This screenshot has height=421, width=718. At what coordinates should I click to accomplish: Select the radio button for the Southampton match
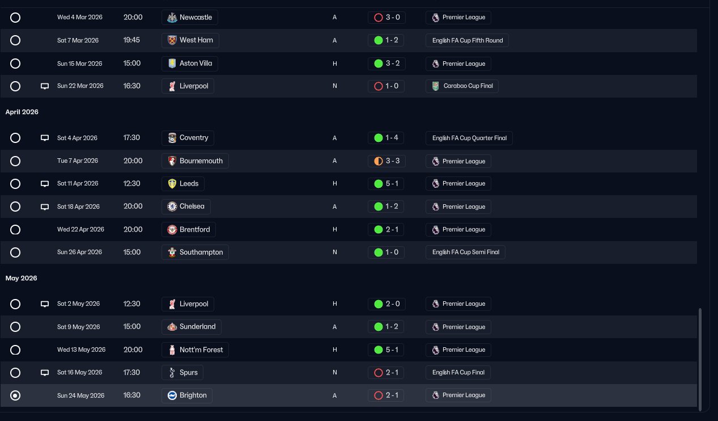pyautogui.click(x=15, y=252)
